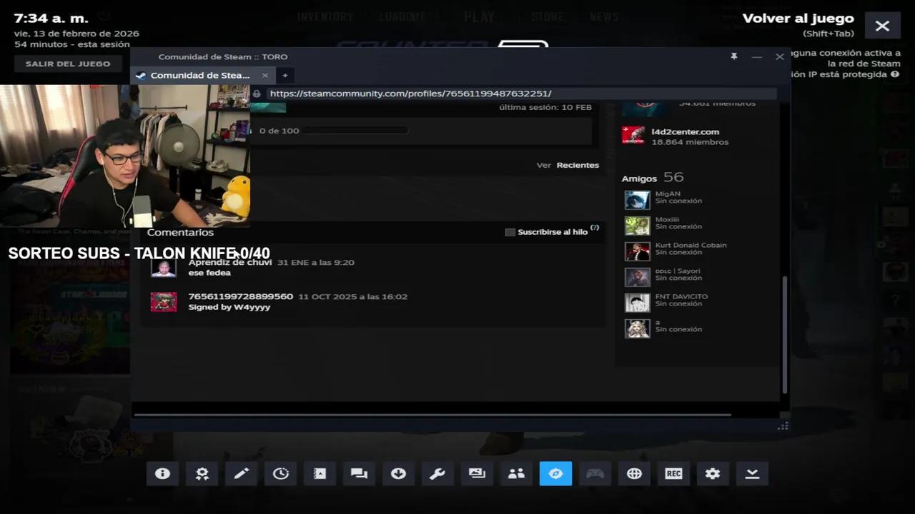Click the pin window icon in browser title bar
The width and height of the screenshot is (915, 514).
pos(734,56)
